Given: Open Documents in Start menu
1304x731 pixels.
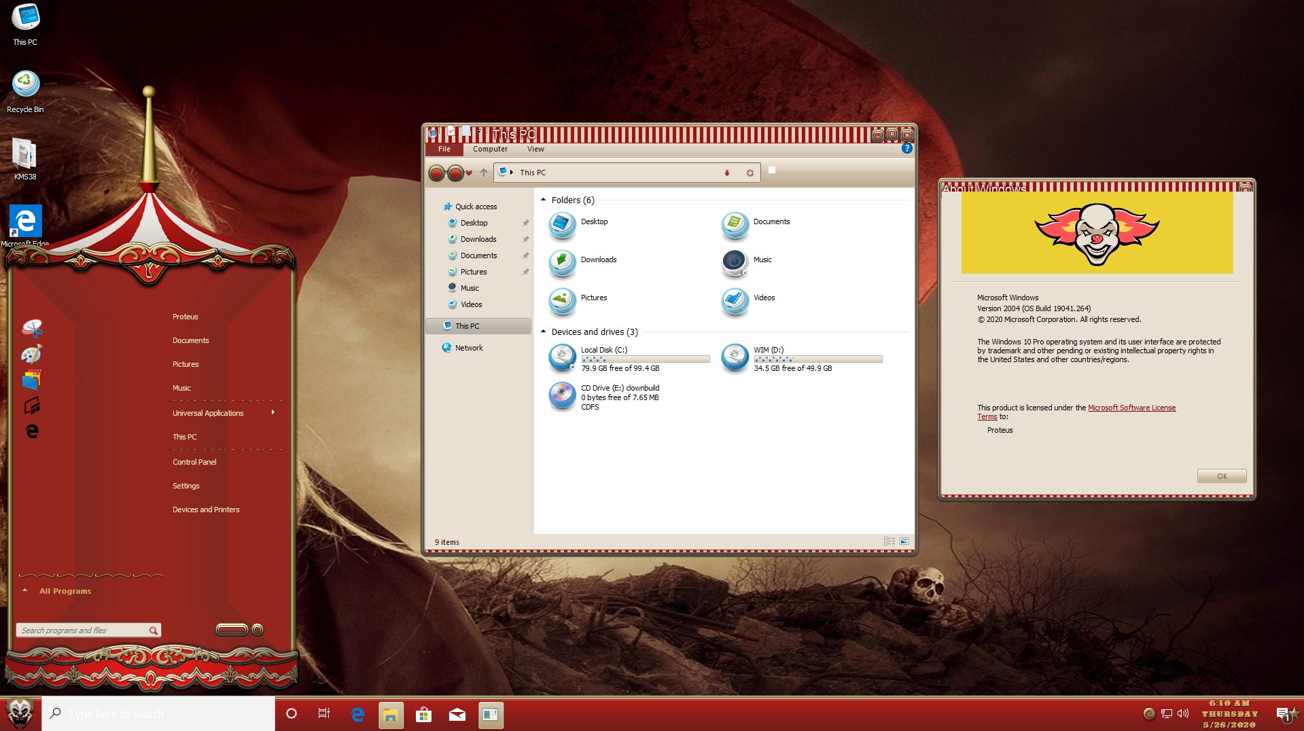Looking at the screenshot, I should pyautogui.click(x=190, y=340).
